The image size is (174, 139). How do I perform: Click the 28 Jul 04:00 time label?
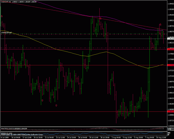pos(83,138)
